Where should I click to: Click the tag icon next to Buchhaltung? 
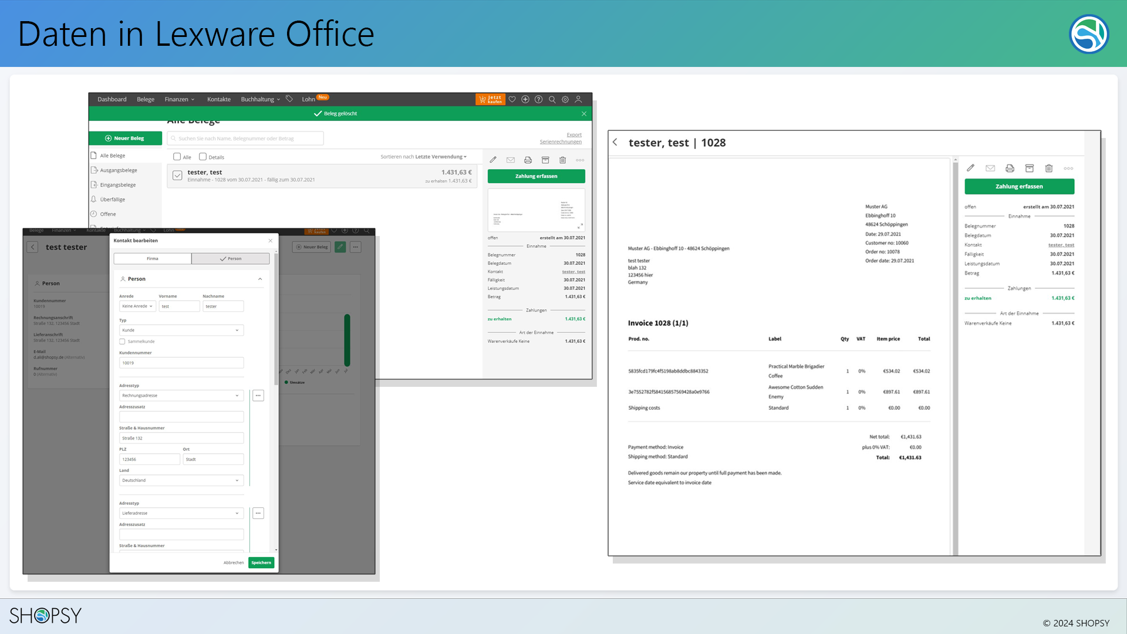[289, 99]
